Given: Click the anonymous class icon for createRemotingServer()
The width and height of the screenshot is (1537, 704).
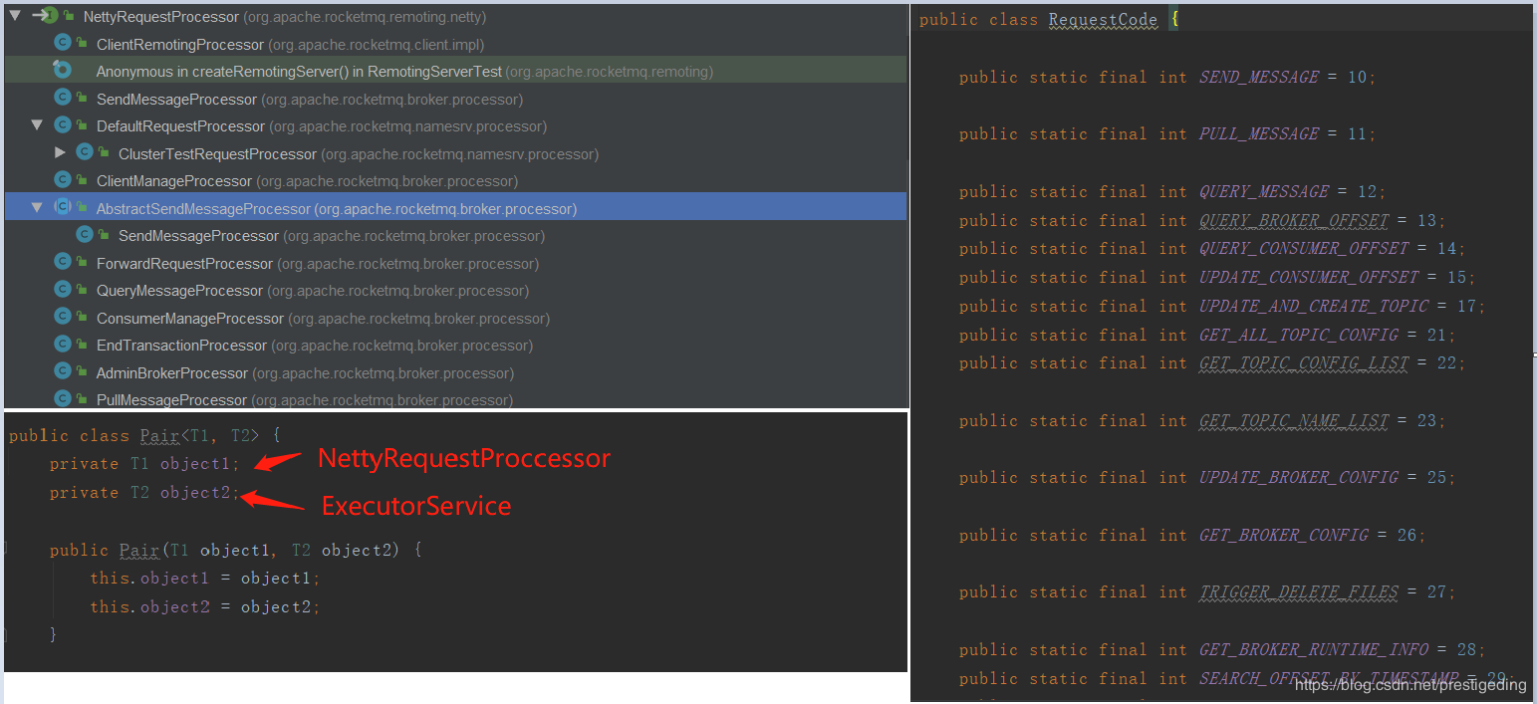Looking at the screenshot, I should pyautogui.click(x=63, y=71).
